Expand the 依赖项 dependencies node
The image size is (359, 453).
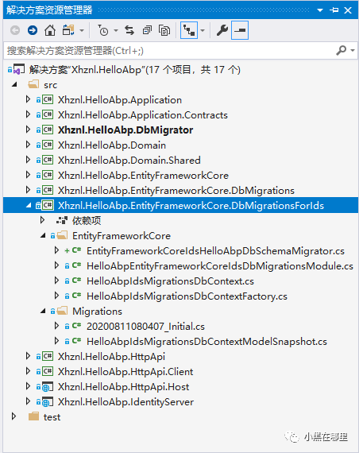coord(42,220)
